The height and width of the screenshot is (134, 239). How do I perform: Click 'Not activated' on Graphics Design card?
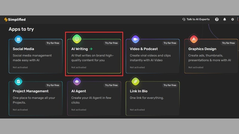click(x=196, y=67)
